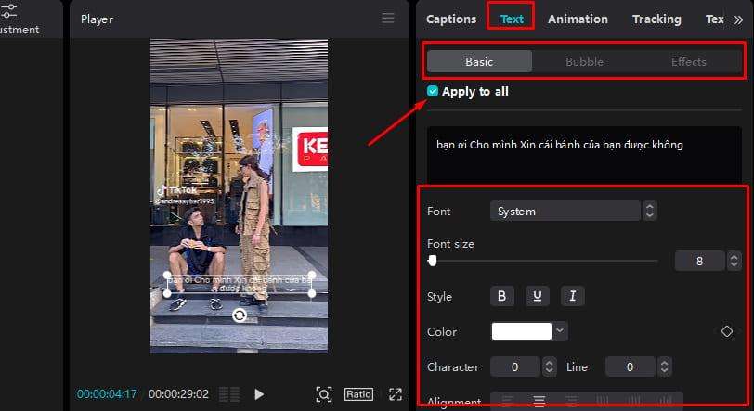This screenshot has width=754, height=411.
Task: Toggle bold text style
Action: coord(502,296)
